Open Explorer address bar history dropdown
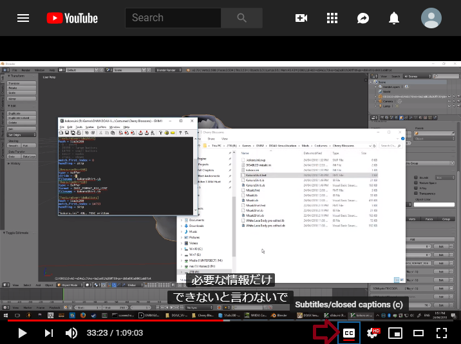 (370, 145)
